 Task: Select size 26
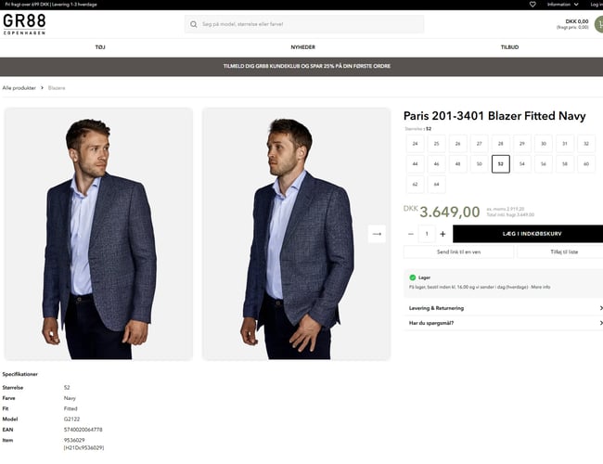[x=458, y=144]
